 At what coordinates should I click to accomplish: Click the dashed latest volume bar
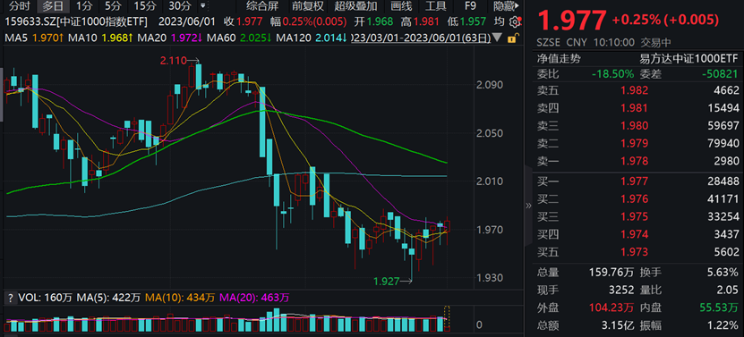point(446,318)
